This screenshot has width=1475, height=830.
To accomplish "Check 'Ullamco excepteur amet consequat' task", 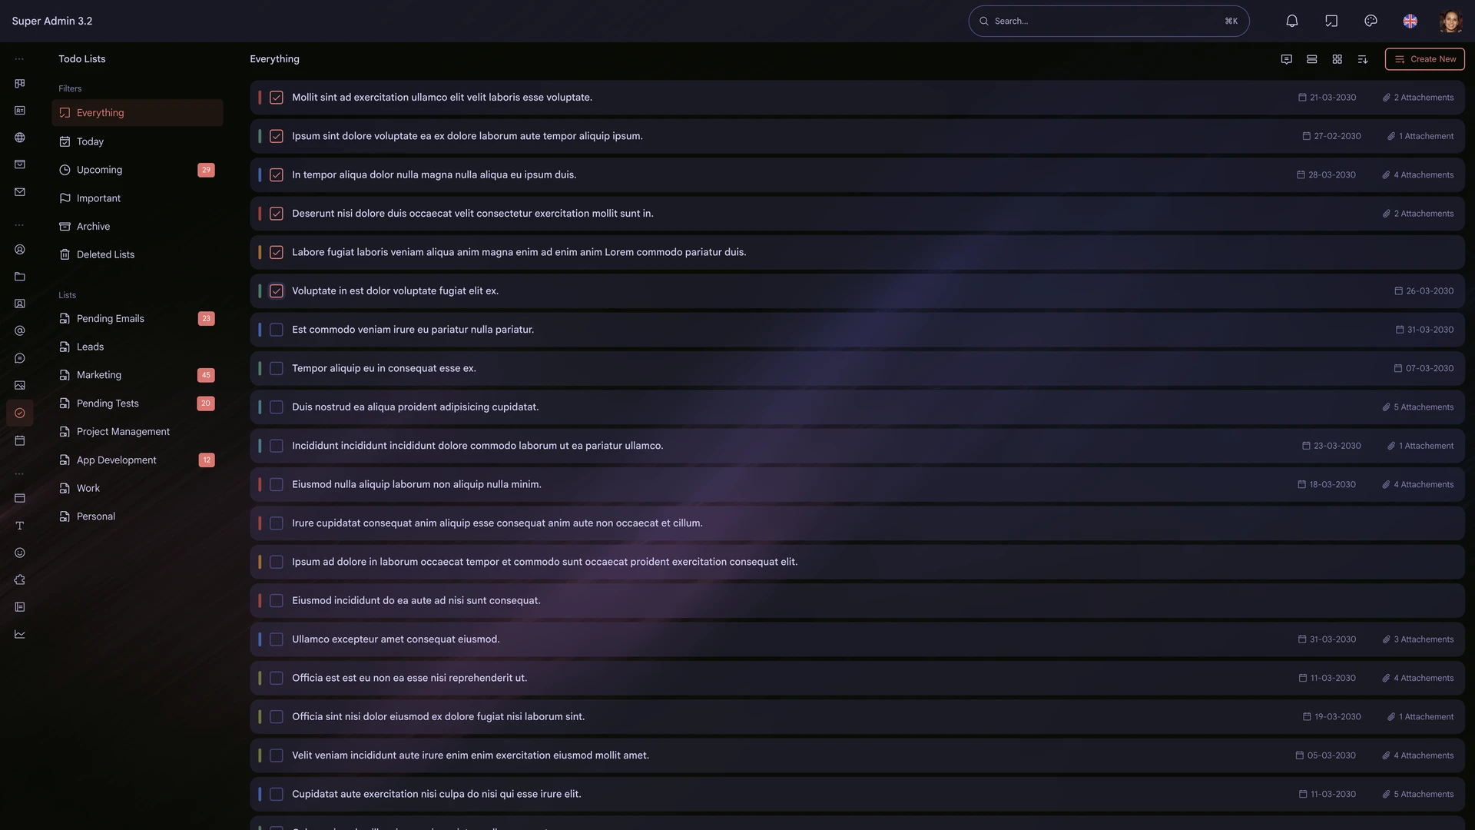I will [277, 639].
